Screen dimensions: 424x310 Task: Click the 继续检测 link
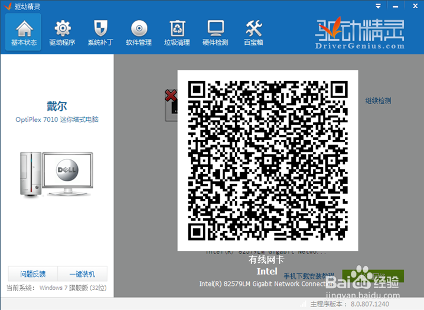coord(378,101)
